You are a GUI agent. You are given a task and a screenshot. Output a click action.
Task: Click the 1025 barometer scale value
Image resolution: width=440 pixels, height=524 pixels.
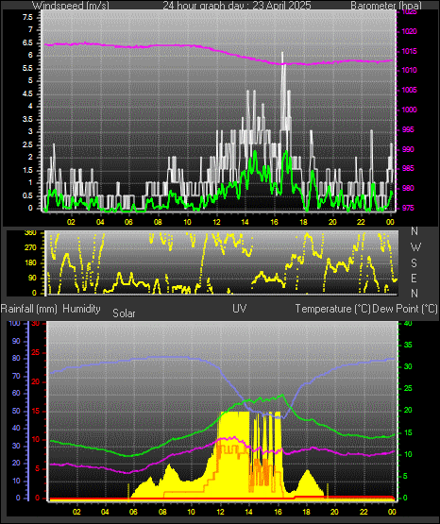click(x=409, y=12)
